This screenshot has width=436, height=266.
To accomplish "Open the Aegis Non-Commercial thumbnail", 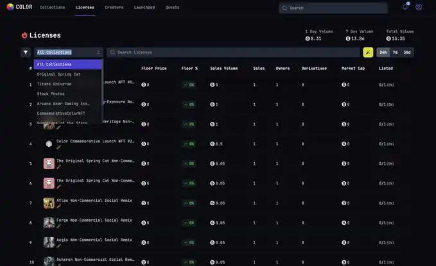I will [49, 242].
